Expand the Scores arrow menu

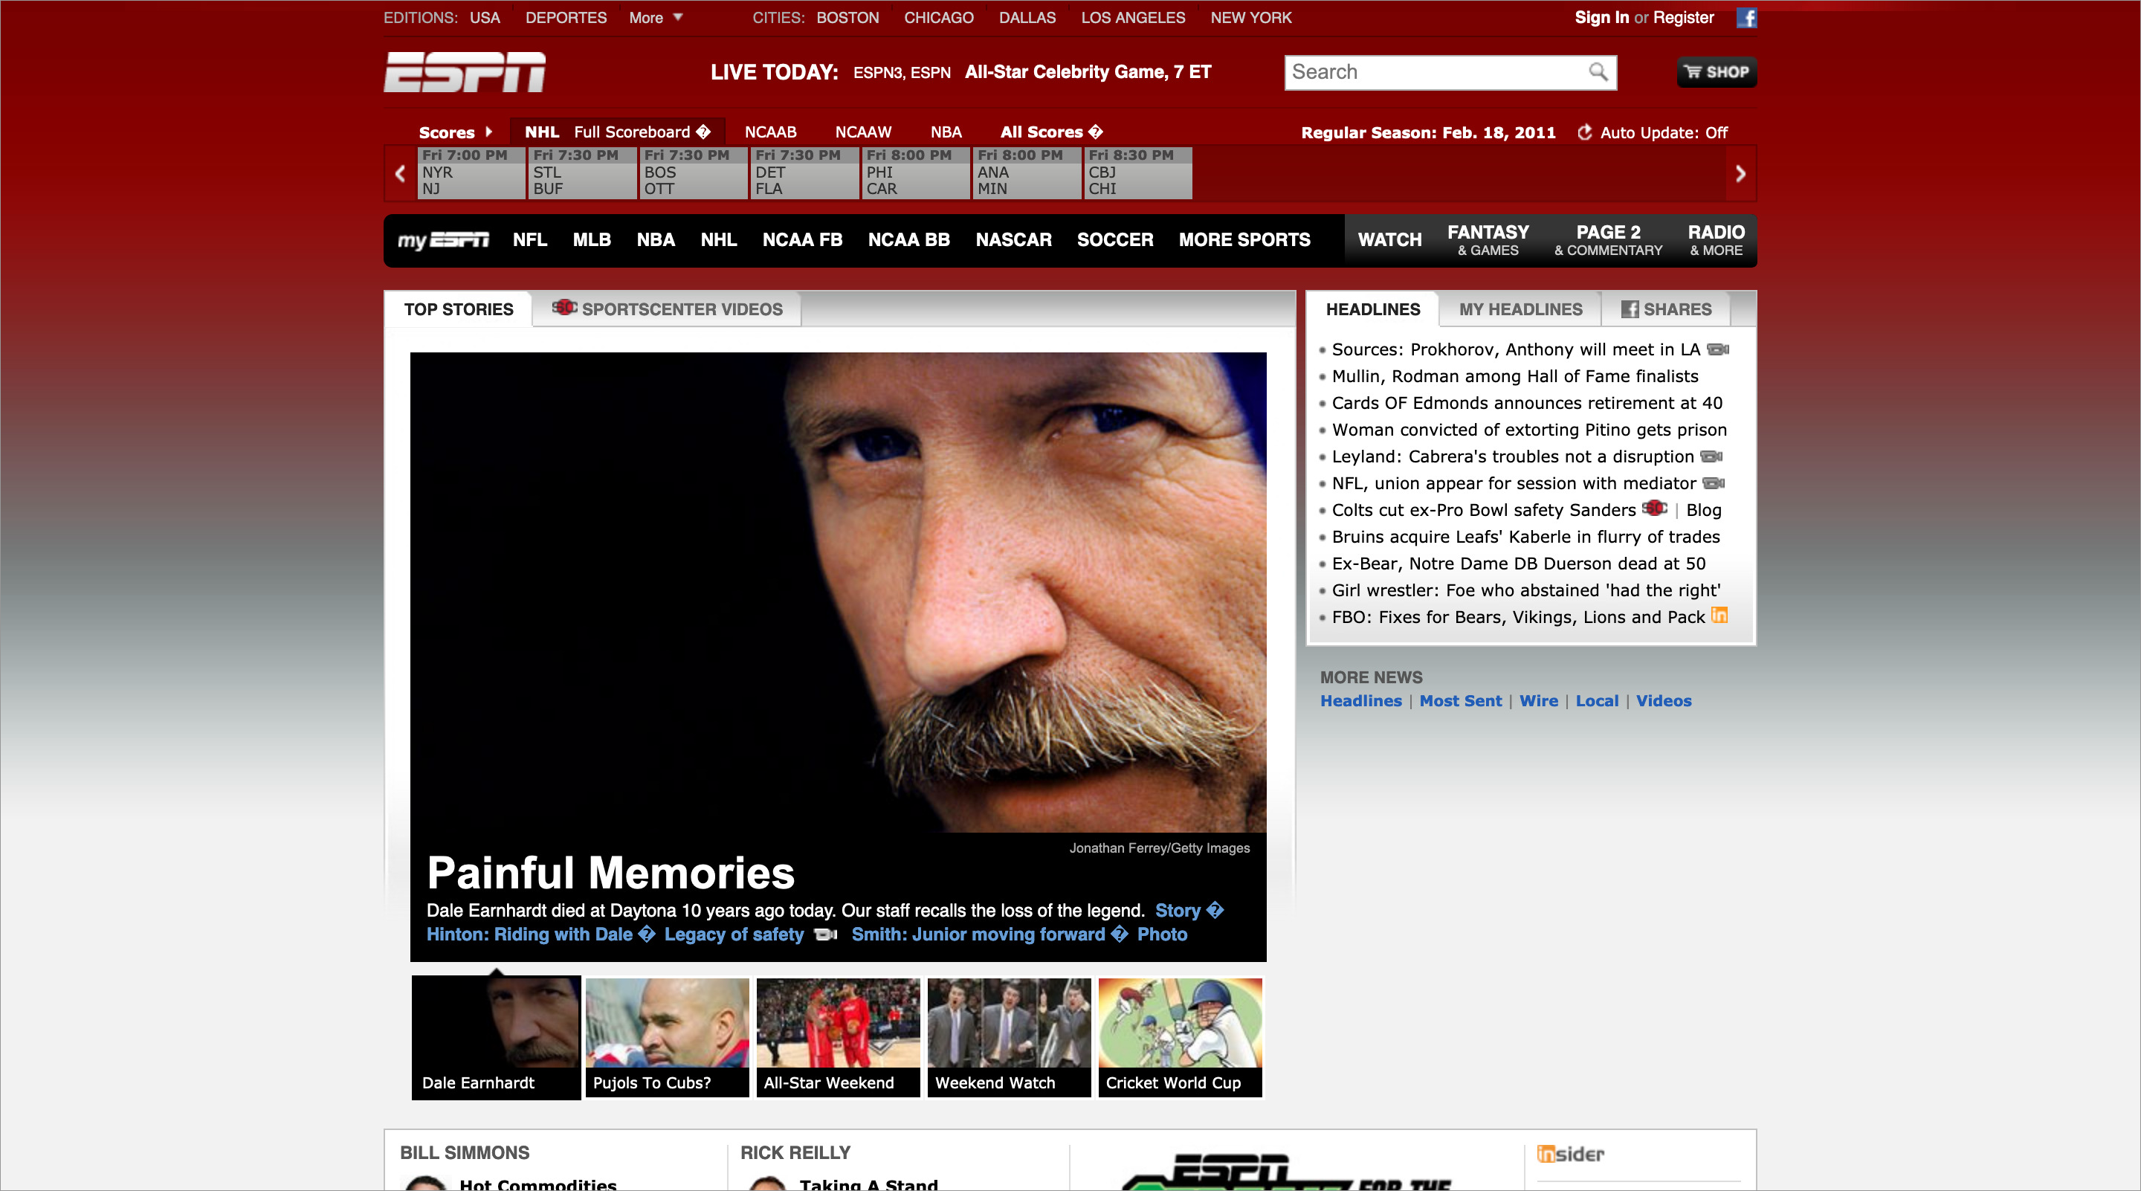tap(456, 132)
